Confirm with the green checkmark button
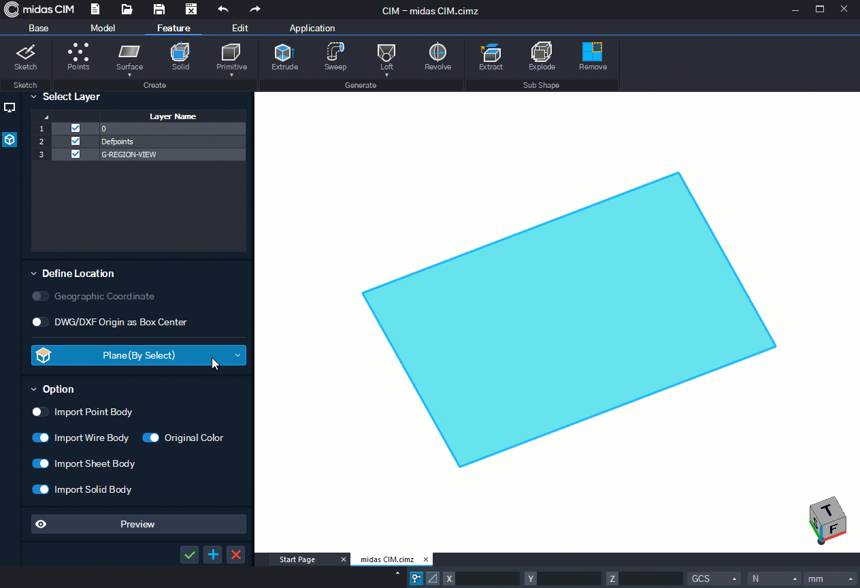Viewport: 860px width, 588px height. click(190, 555)
